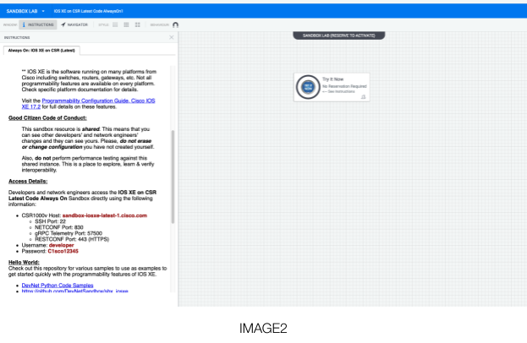The image size is (527, 343).
Task: Open the Navigator window
Action: [x=74, y=24]
